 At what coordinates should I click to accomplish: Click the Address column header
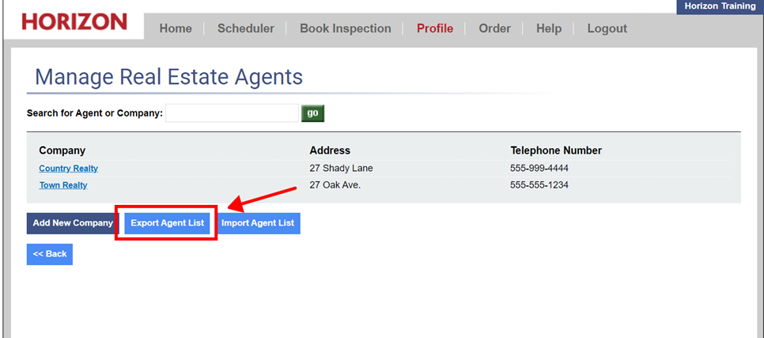tap(330, 150)
